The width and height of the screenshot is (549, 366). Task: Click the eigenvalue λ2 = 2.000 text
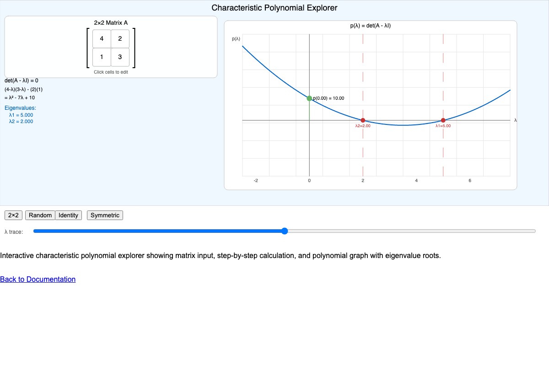tap(20, 121)
